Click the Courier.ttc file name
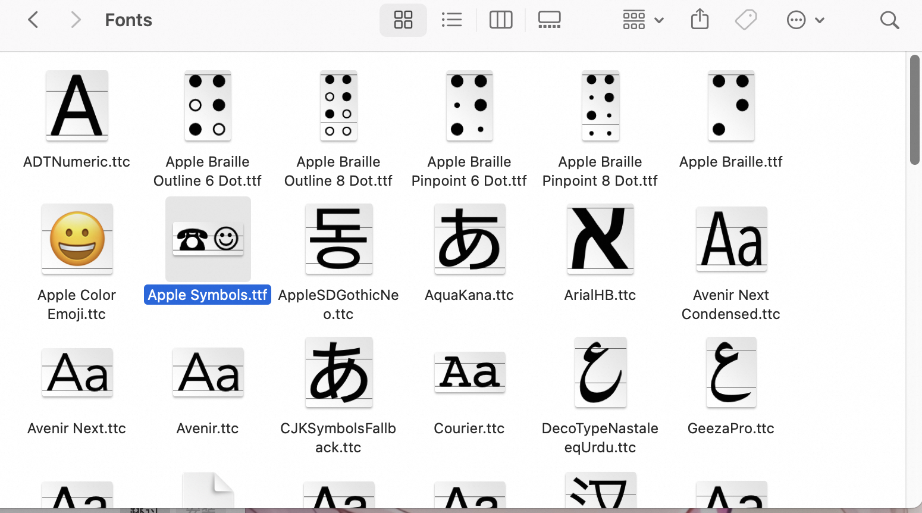Screen dimensions: 922x513 click(x=469, y=428)
